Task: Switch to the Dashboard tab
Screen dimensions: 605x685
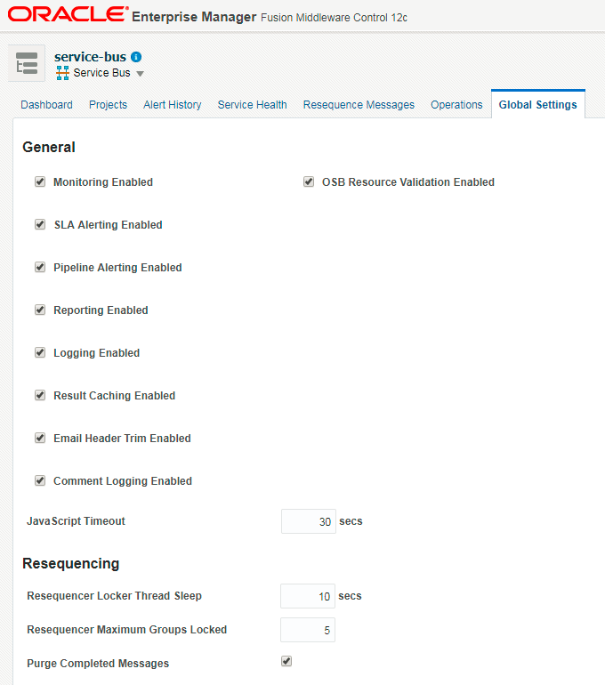Action: (47, 105)
